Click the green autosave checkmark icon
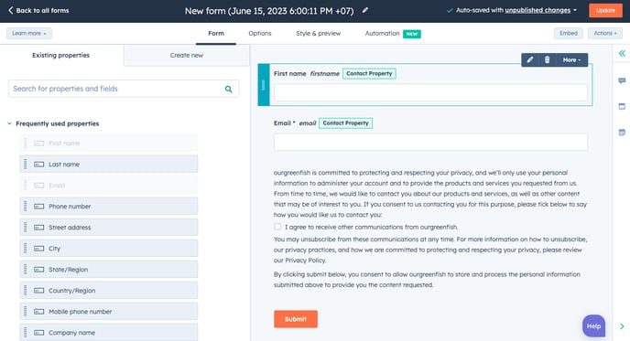Viewport: 630px width, 341px height. coord(450,10)
